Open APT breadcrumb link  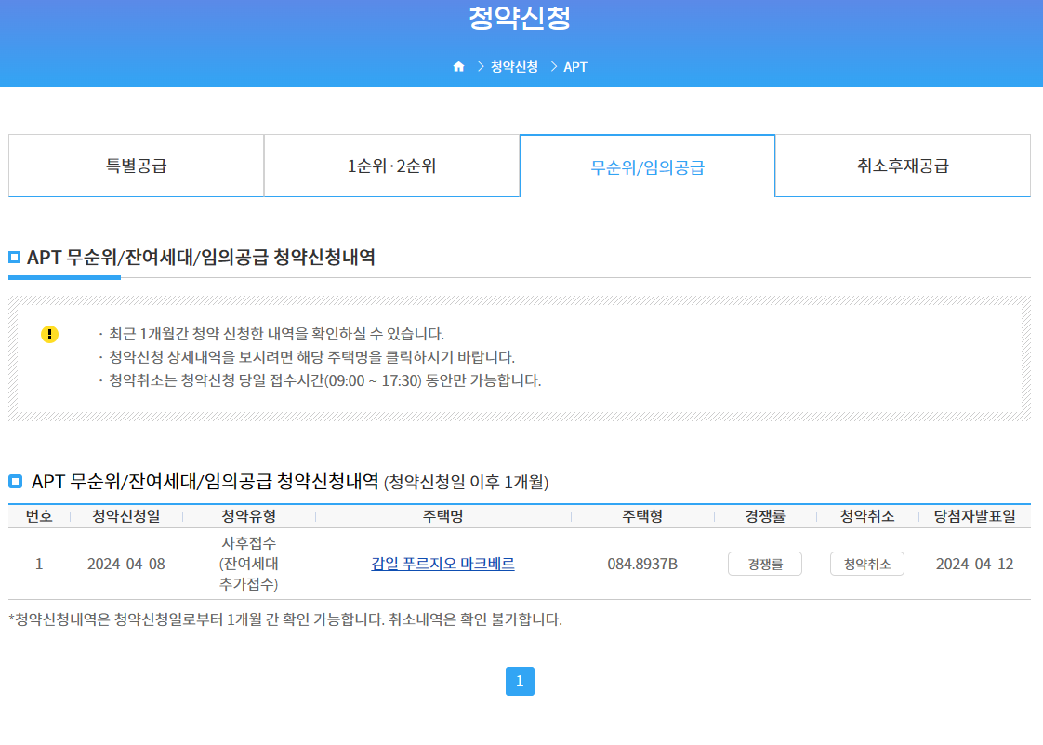[575, 67]
